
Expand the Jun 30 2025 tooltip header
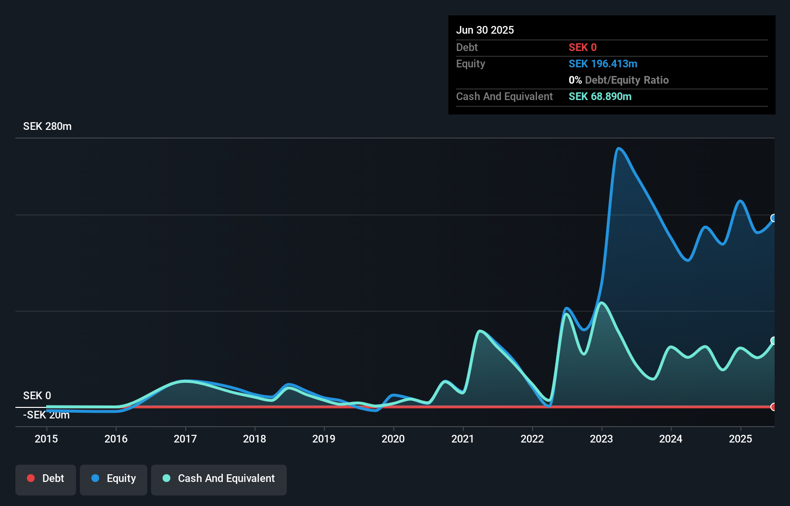coord(485,30)
